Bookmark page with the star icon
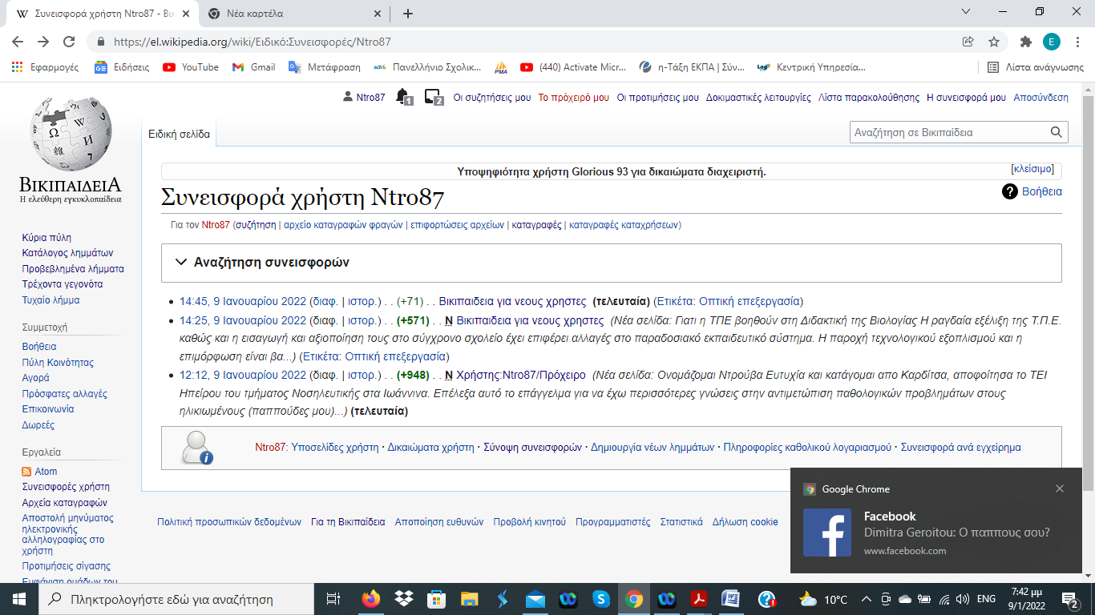Viewport: 1095px width, 615px height. 994,42
